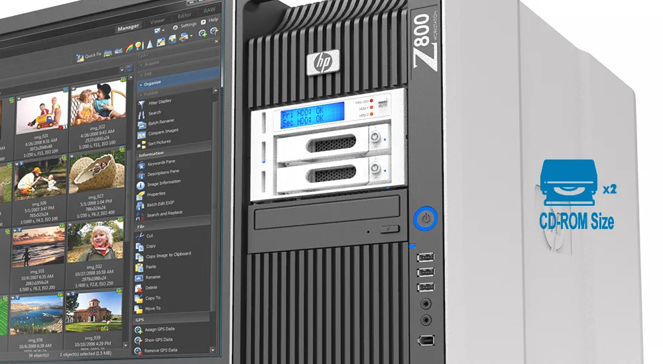Click Assign GPS Data

click(x=154, y=330)
